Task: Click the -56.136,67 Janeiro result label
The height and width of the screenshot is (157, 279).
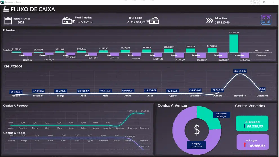Action: click(x=16, y=92)
